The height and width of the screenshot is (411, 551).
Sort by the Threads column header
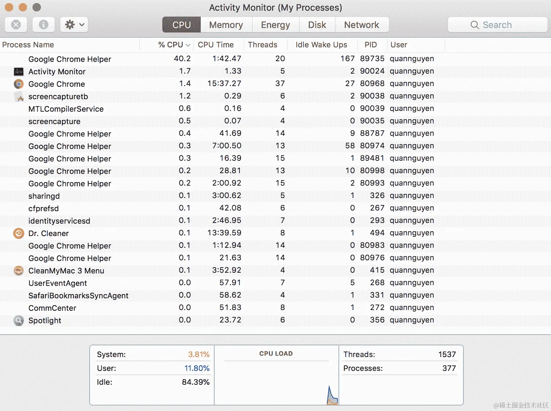pyautogui.click(x=266, y=45)
